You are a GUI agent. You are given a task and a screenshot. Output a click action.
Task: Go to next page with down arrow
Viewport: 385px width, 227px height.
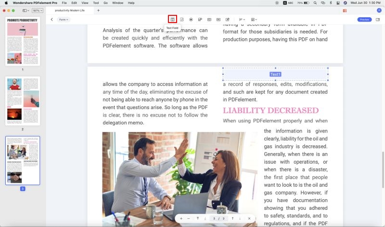click(x=240, y=218)
